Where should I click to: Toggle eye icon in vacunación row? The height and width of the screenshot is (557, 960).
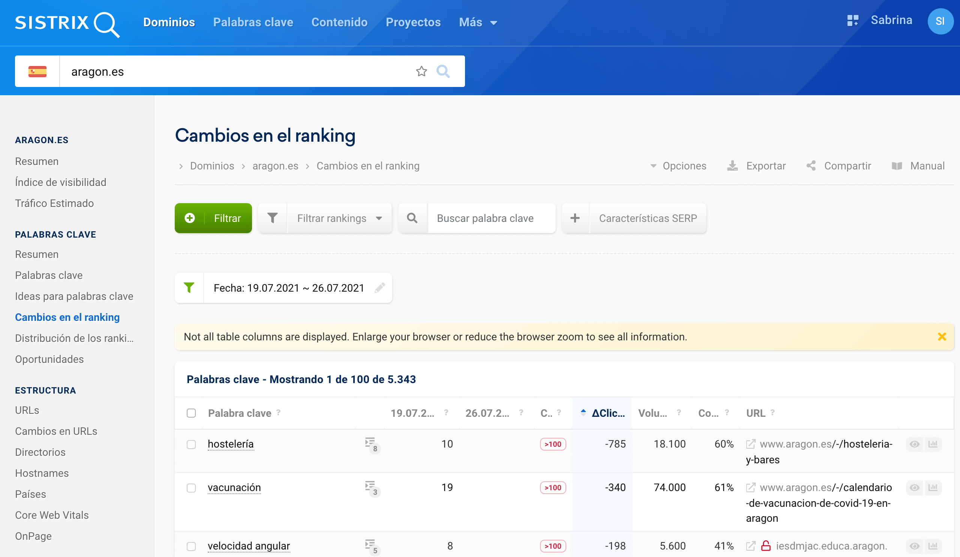pos(915,487)
